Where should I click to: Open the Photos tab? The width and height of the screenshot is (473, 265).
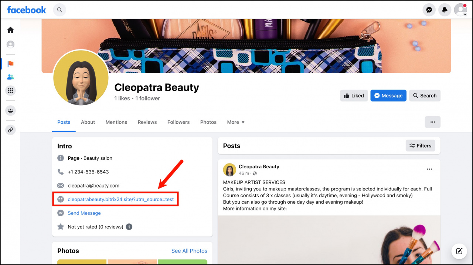[208, 122]
